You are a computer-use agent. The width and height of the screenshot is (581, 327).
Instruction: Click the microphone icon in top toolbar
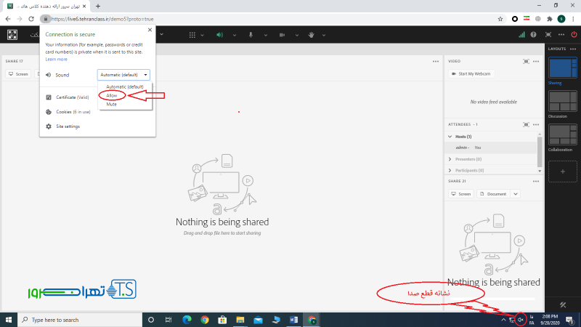tap(251, 34)
